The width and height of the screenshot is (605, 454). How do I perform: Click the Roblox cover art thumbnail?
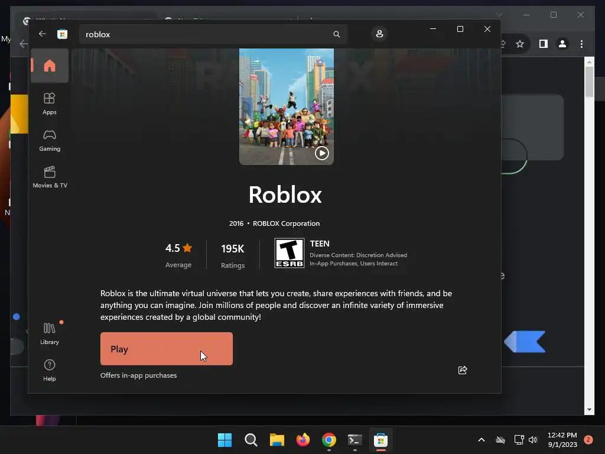pyautogui.click(x=287, y=106)
